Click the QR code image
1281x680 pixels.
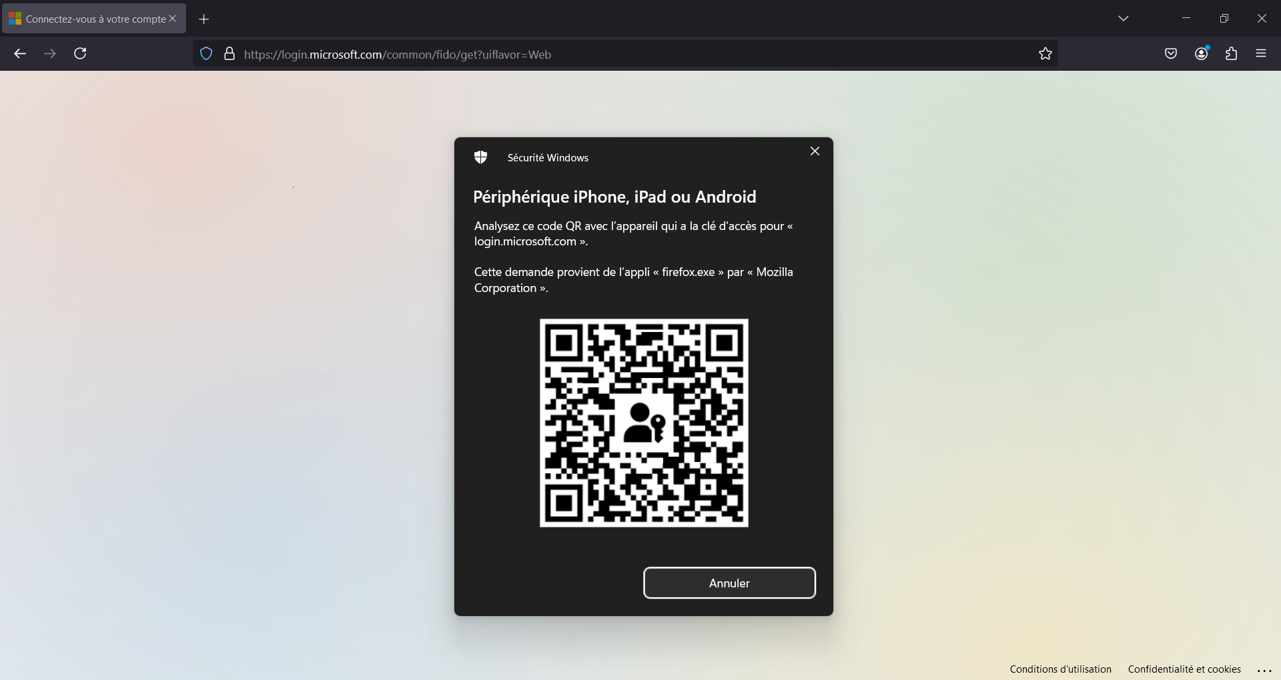(x=644, y=423)
